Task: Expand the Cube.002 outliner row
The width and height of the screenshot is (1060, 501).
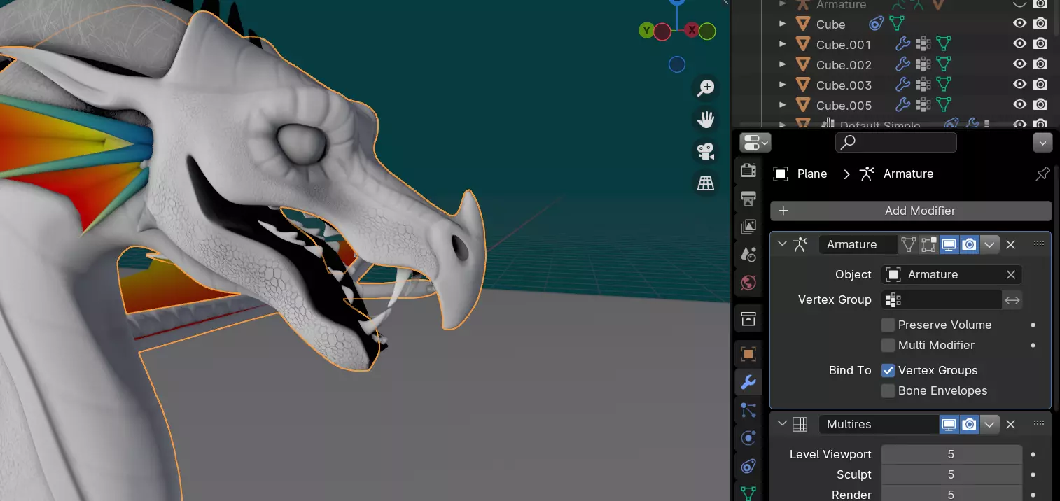Action: click(783, 64)
